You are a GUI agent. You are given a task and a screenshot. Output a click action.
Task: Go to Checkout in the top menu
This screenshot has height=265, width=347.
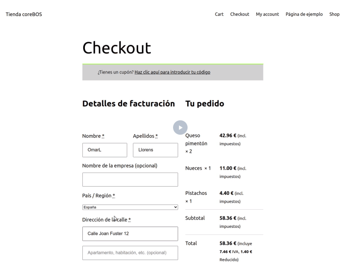(x=239, y=14)
